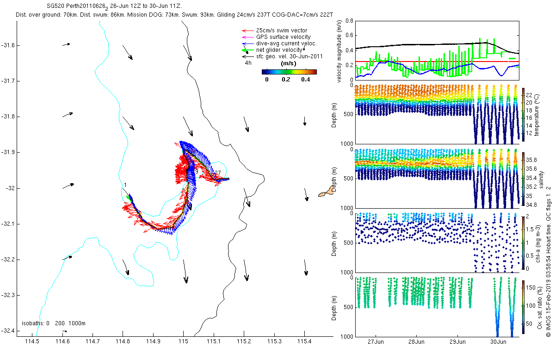
Task: Click the '4h' scale label under the legend
Action: tap(248, 63)
